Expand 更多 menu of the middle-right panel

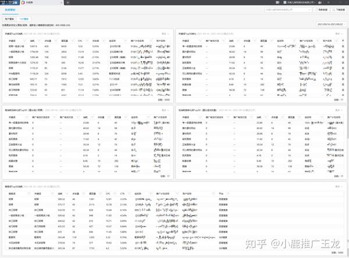pyautogui.click(x=339, y=110)
